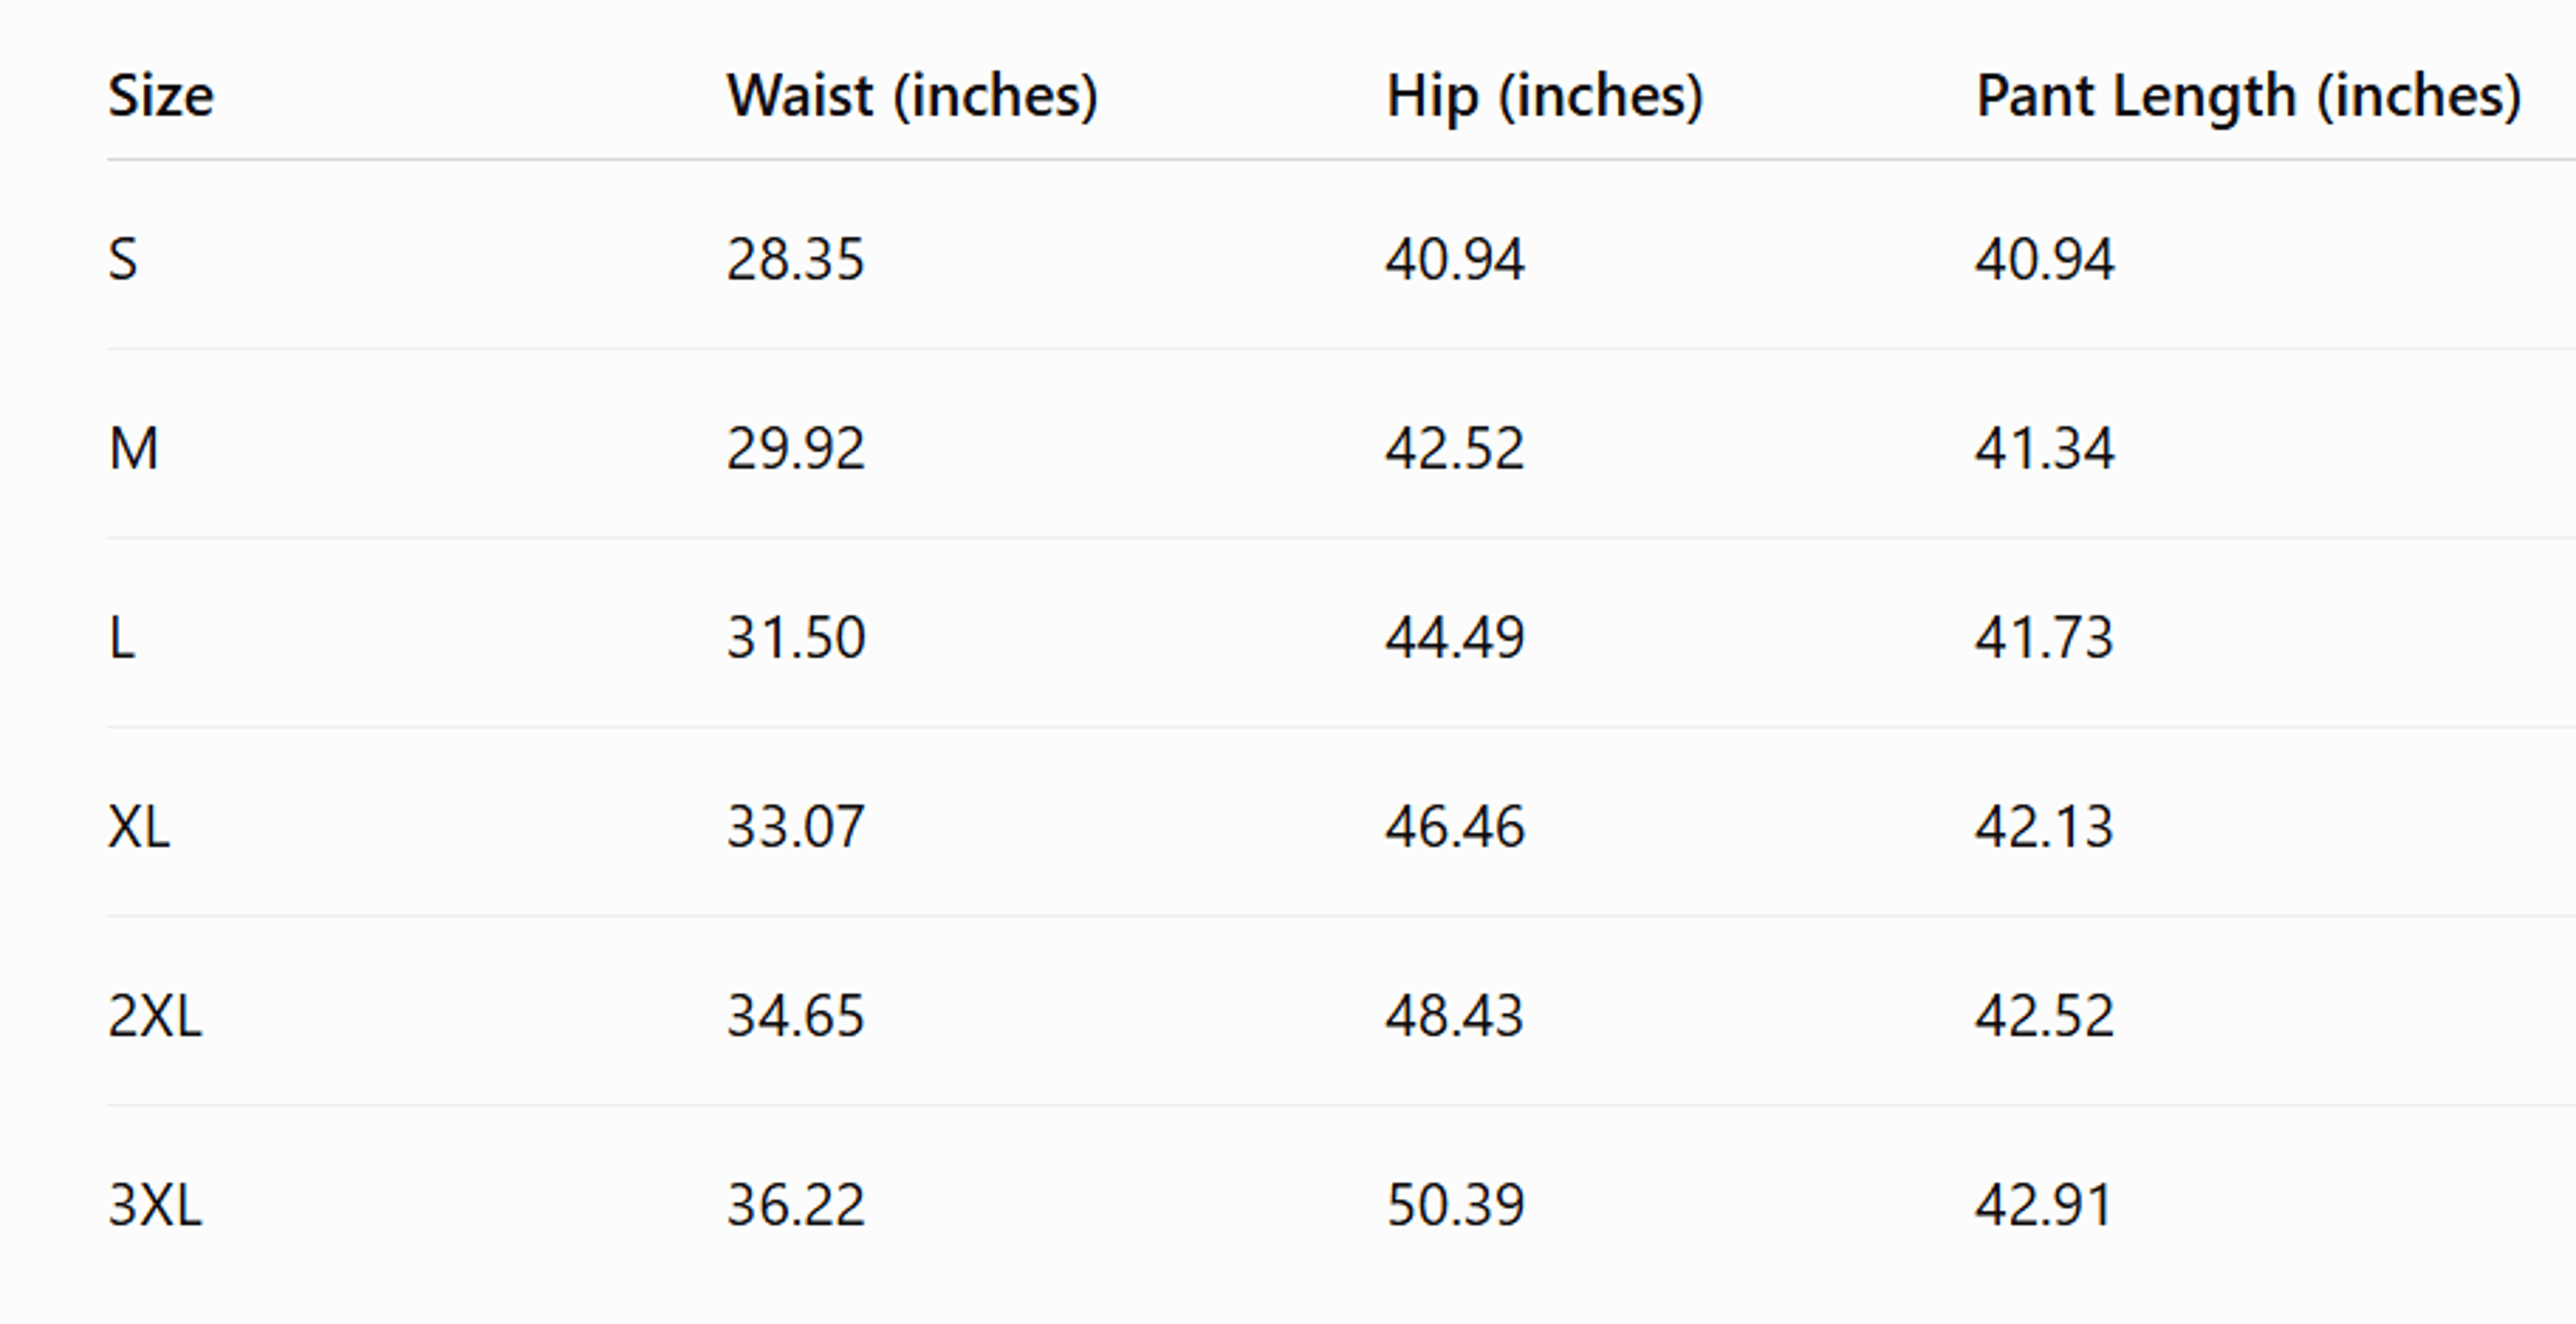This screenshot has width=2576, height=1324.
Task: Click the Hip (inches) column header
Action: pos(1544,97)
